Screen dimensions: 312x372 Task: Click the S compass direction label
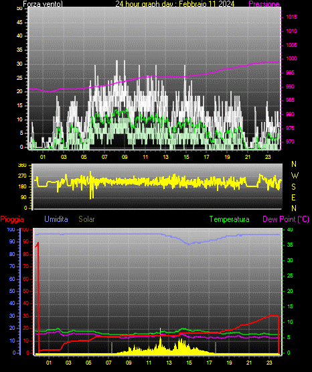(x=293, y=187)
